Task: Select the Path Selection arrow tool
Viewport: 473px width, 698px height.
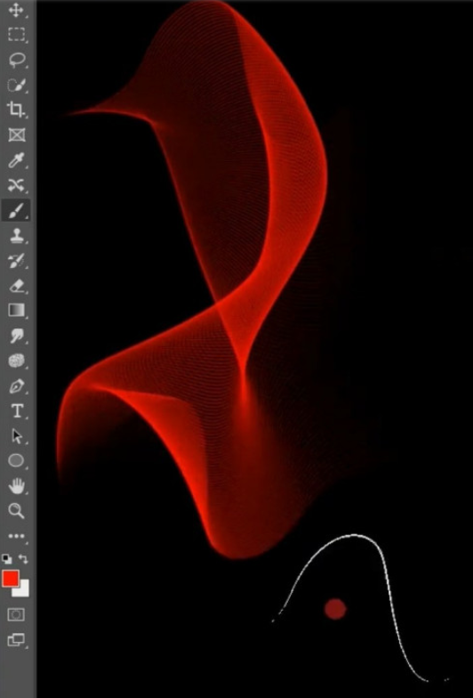Action: (x=16, y=436)
